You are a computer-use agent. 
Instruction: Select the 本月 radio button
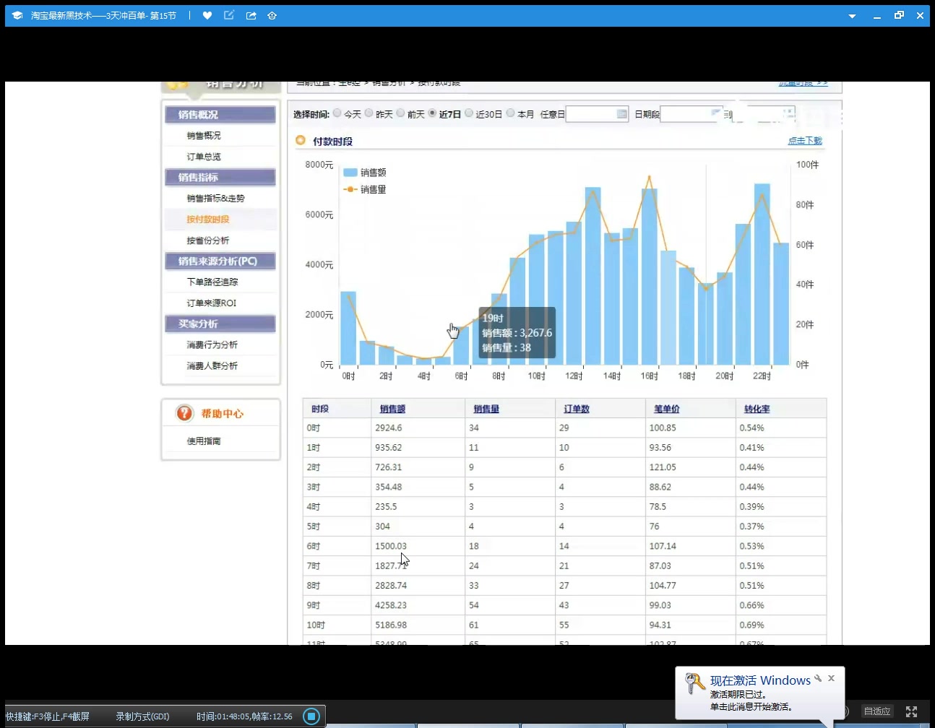[510, 113]
